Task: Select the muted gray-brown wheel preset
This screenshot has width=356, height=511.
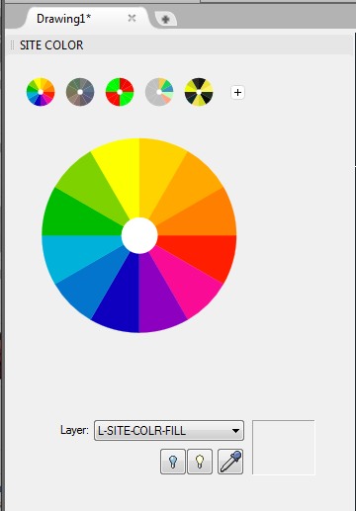Action: (80, 92)
